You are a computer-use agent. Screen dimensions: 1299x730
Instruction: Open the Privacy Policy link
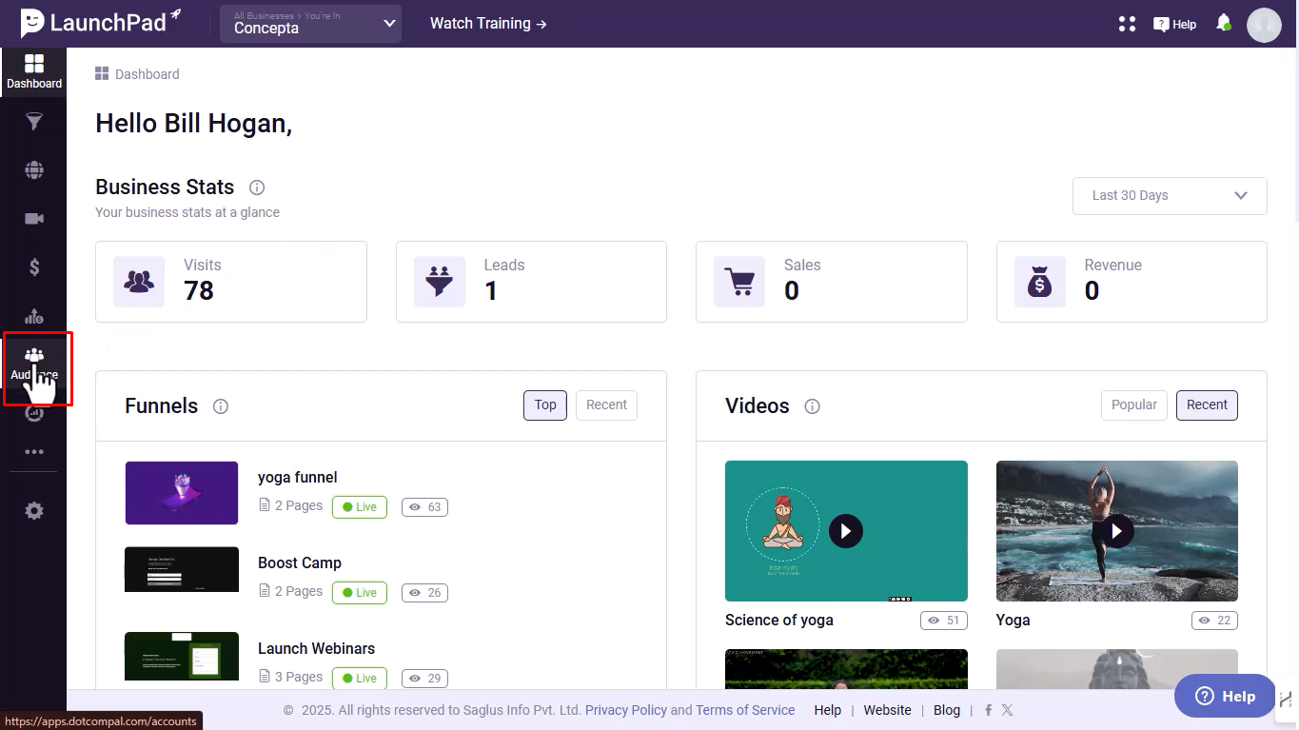(626, 710)
